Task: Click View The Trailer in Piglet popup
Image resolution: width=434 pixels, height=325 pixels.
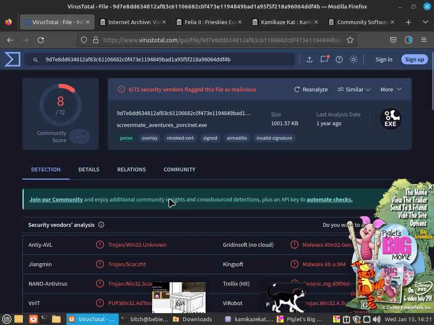Action: [x=409, y=200]
